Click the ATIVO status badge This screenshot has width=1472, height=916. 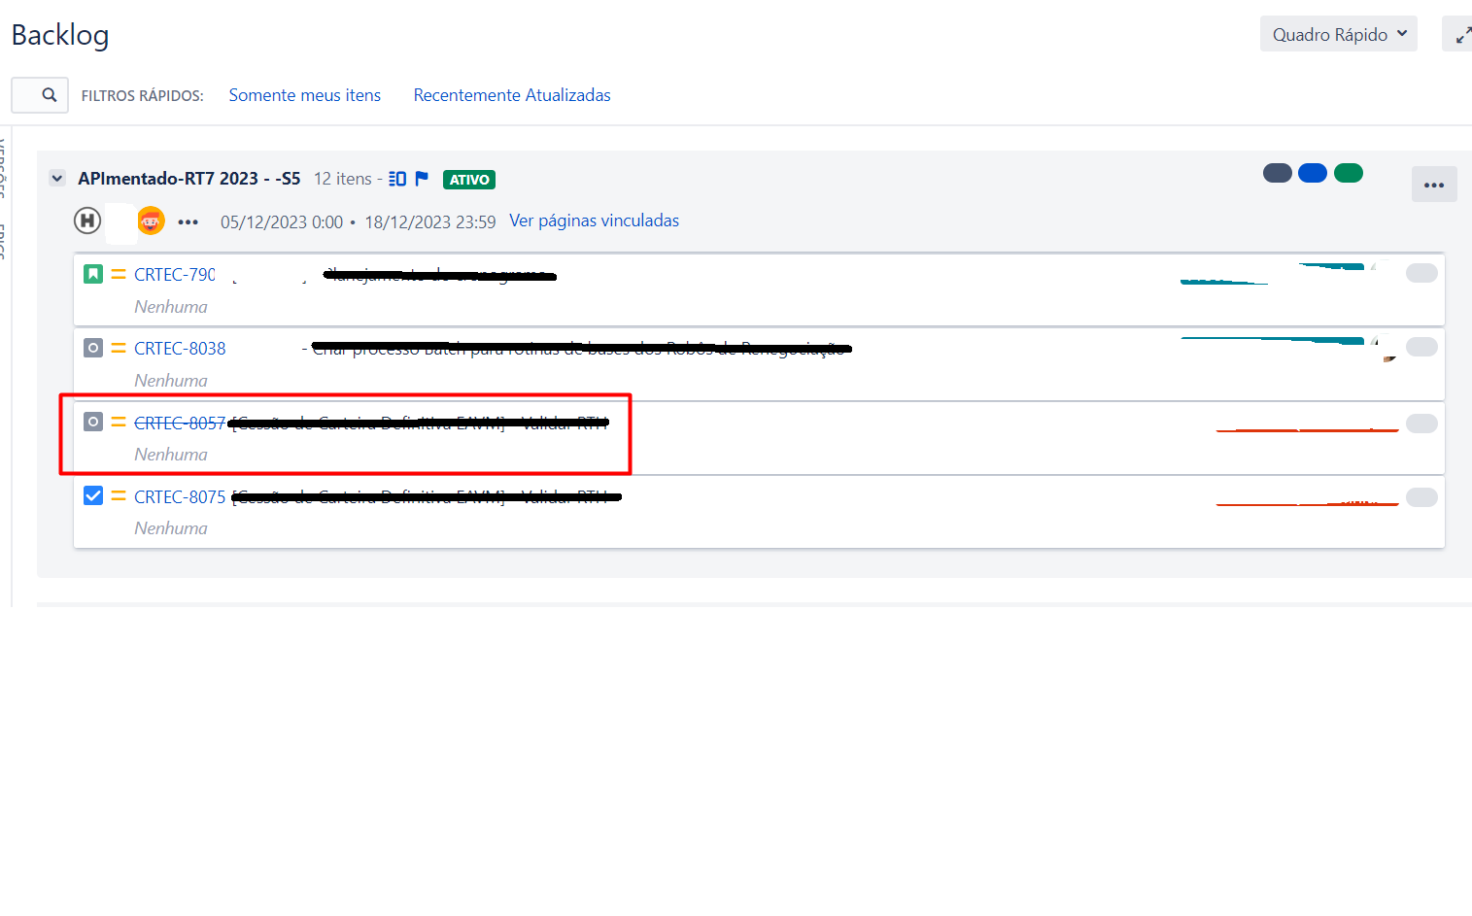(x=469, y=180)
